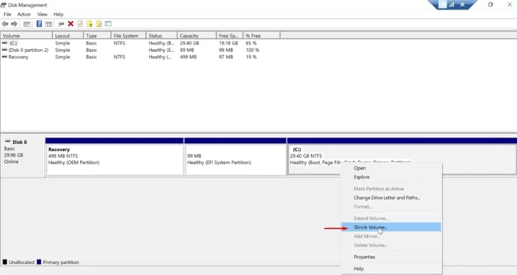Select Change Drive Letter and Paths

click(391, 198)
